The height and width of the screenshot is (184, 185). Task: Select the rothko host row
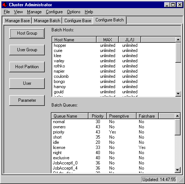(114, 66)
